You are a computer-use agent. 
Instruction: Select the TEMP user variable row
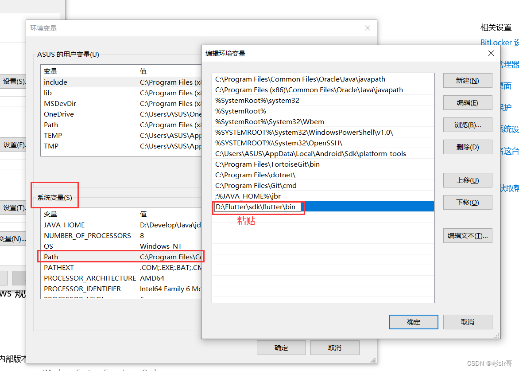pos(121,135)
